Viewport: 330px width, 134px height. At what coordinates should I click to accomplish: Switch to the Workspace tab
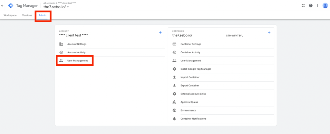pos(10,15)
